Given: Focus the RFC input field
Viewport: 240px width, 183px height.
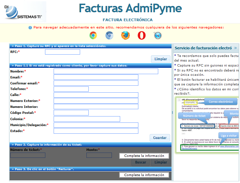Looking at the screenshot, I should tap(63, 52).
